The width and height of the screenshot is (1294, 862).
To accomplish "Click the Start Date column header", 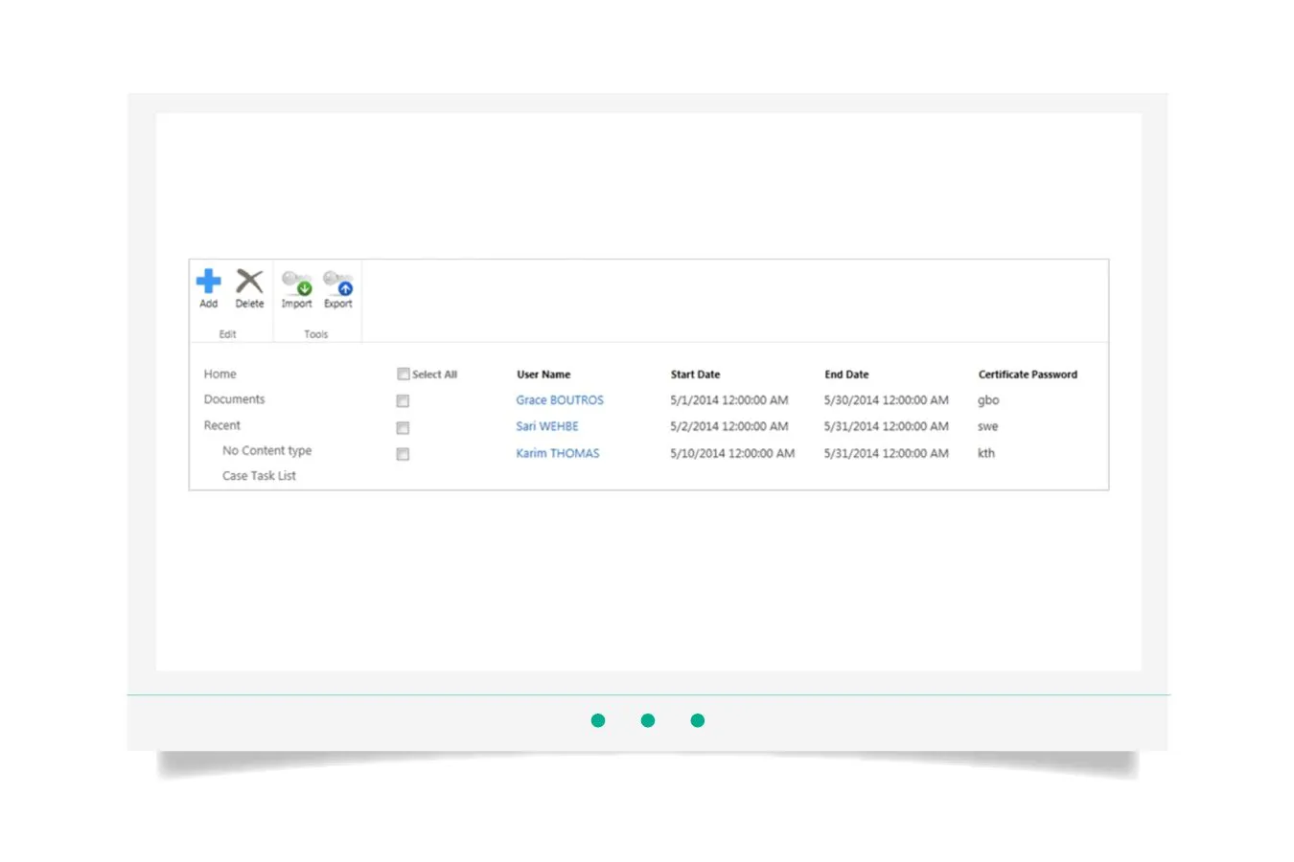I will tap(695, 374).
